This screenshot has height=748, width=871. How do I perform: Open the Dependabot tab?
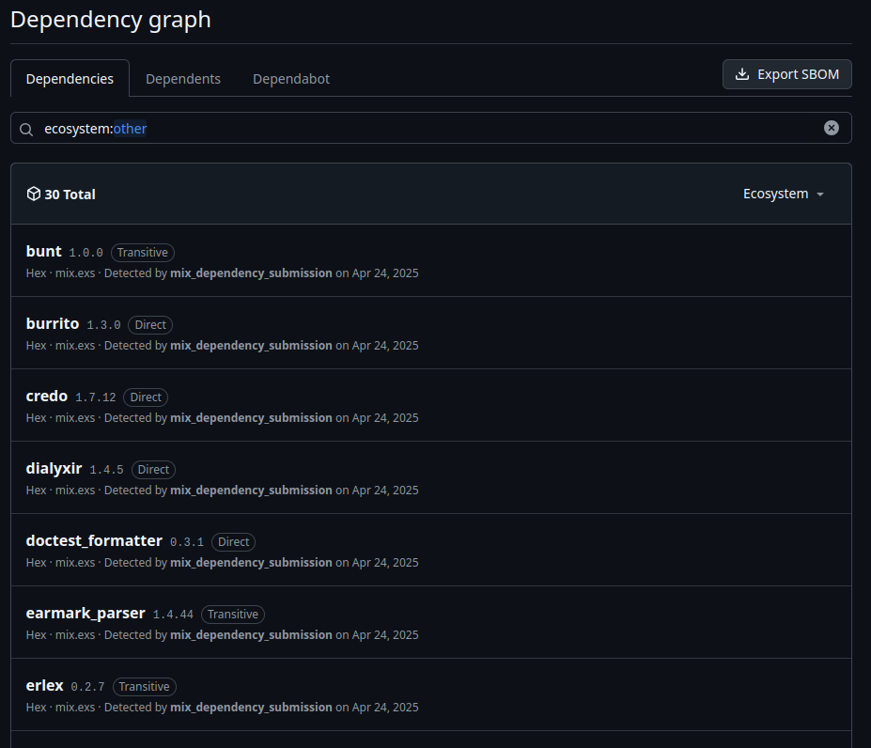(291, 79)
